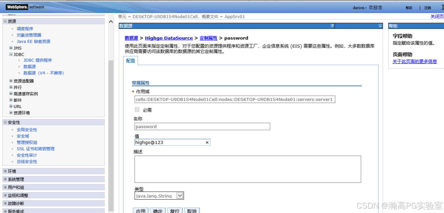The width and height of the screenshot is (444, 213).
Task: Open the 类型 java.lang.String dropdown
Action: 159,196
